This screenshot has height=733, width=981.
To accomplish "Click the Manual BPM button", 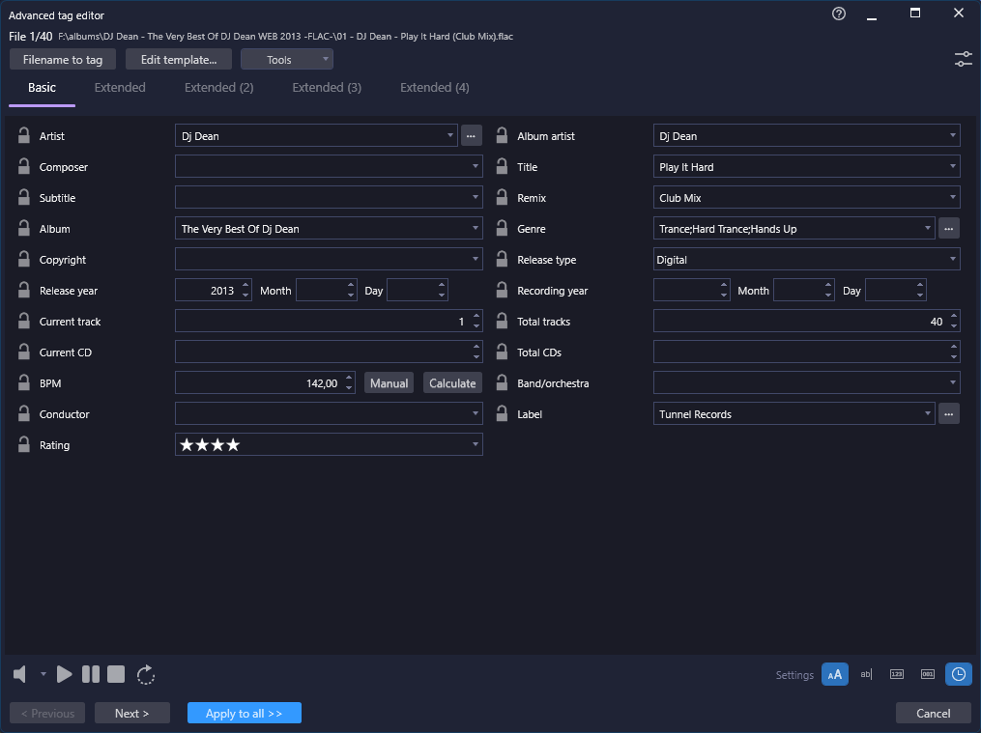I will (x=389, y=383).
